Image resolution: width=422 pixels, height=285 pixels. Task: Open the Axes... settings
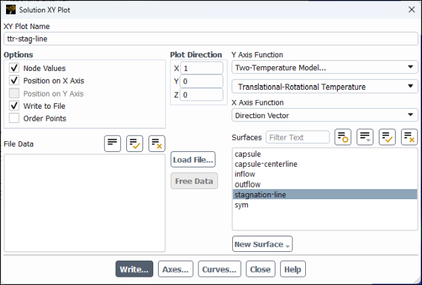coord(176,269)
